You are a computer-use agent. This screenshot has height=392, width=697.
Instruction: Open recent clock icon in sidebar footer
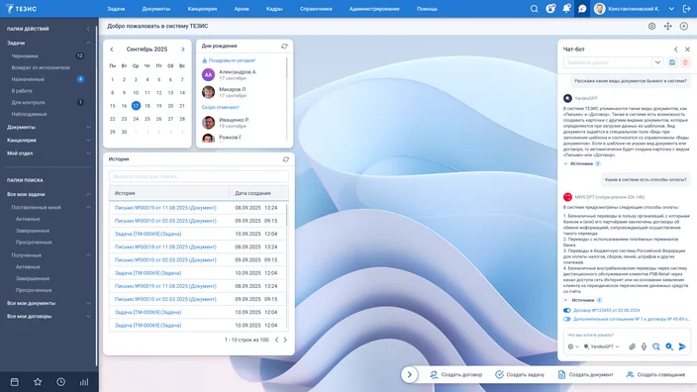(x=61, y=382)
